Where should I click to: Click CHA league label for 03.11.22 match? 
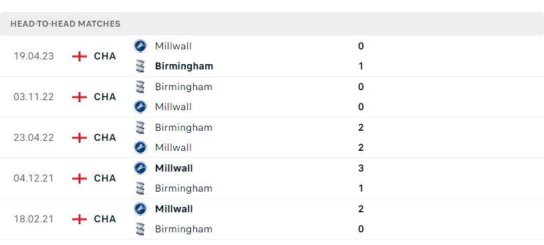coord(105,97)
